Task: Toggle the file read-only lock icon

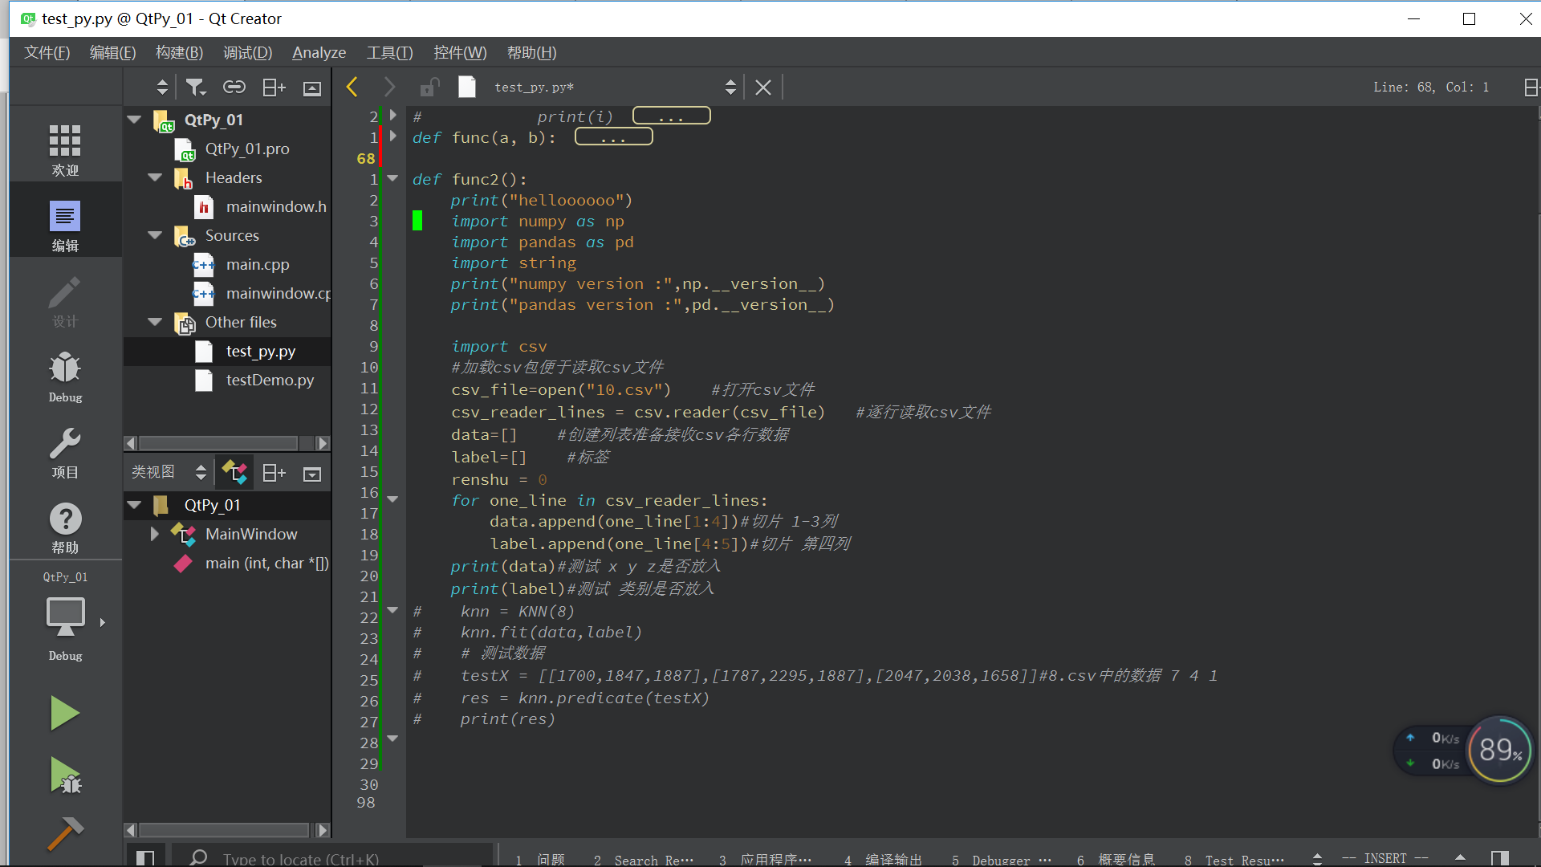Action: (x=429, y=88)
